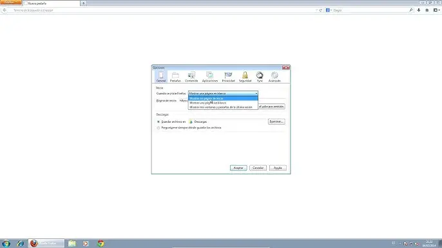Image resolution: width=442 pixels, height=248 pixels.
Task: Click the Examinar button
Action: coord(276,121)
